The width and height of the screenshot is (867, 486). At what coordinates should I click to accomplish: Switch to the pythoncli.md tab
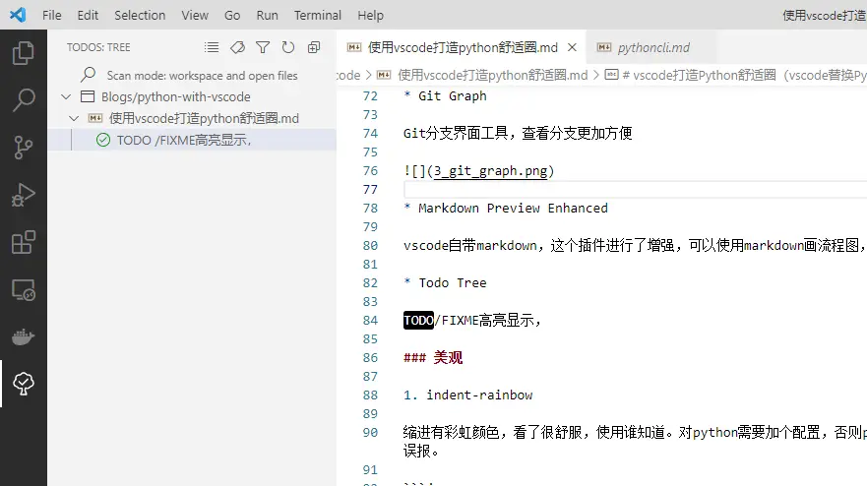(x=652, y=47)
